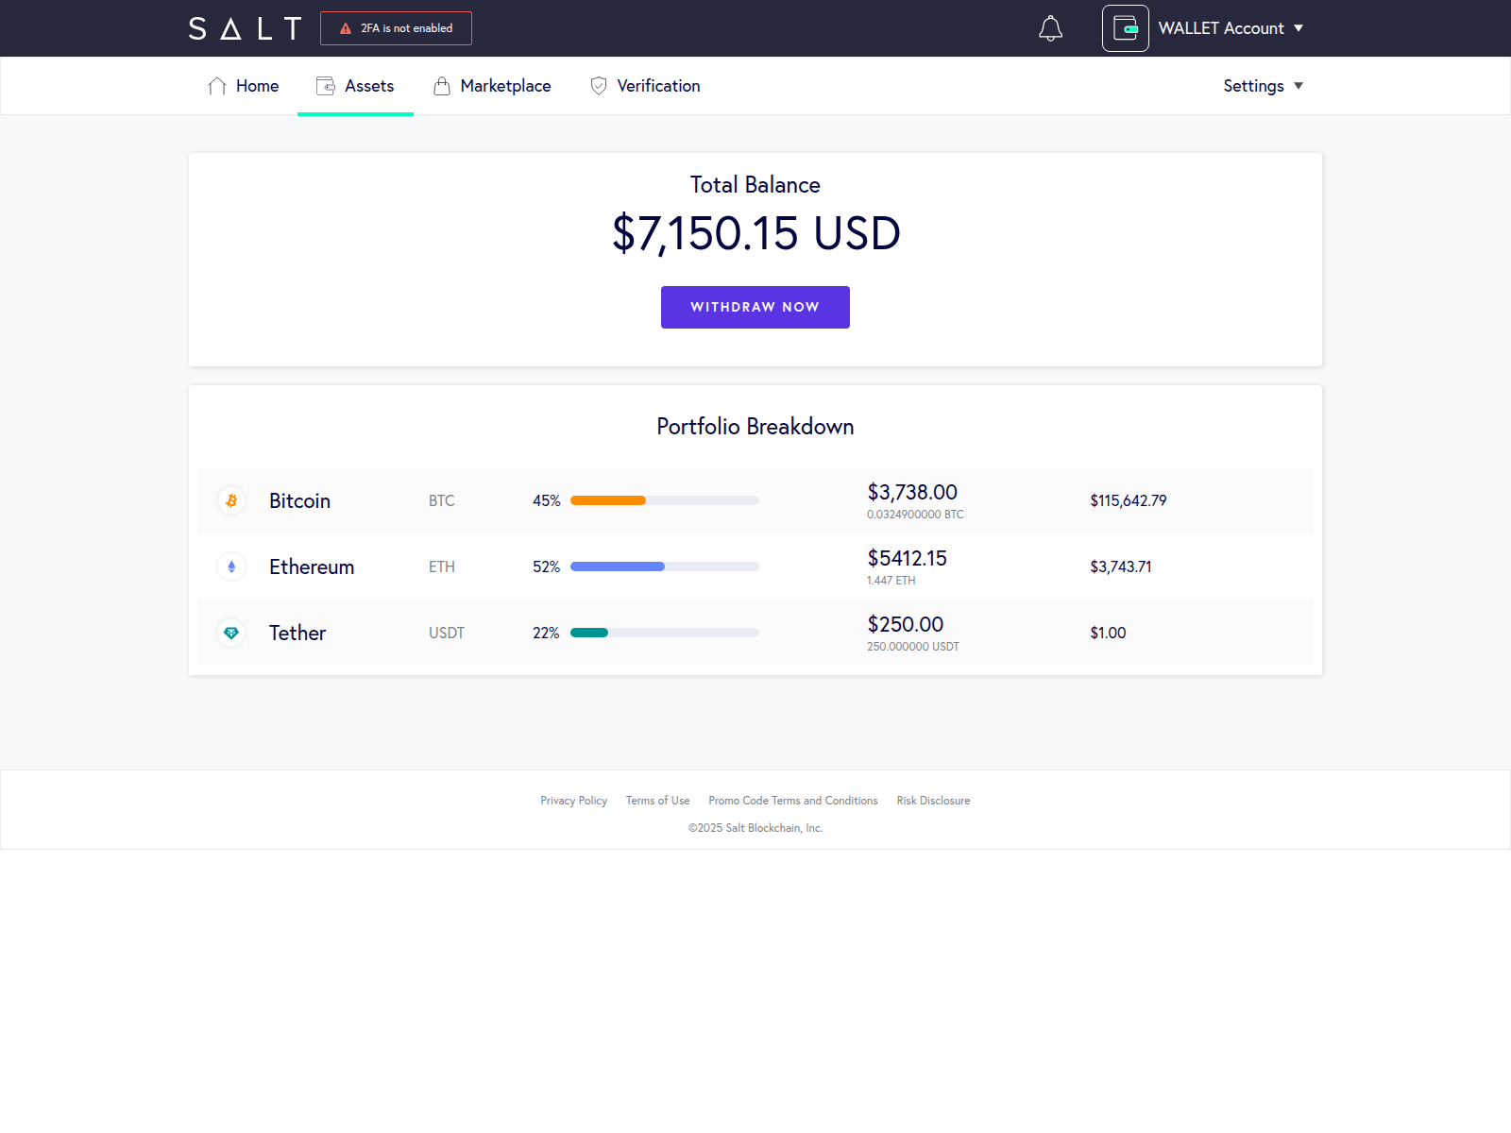Open the notifications bell
Viewport: 1511px width, 1133px height.
1050,28
